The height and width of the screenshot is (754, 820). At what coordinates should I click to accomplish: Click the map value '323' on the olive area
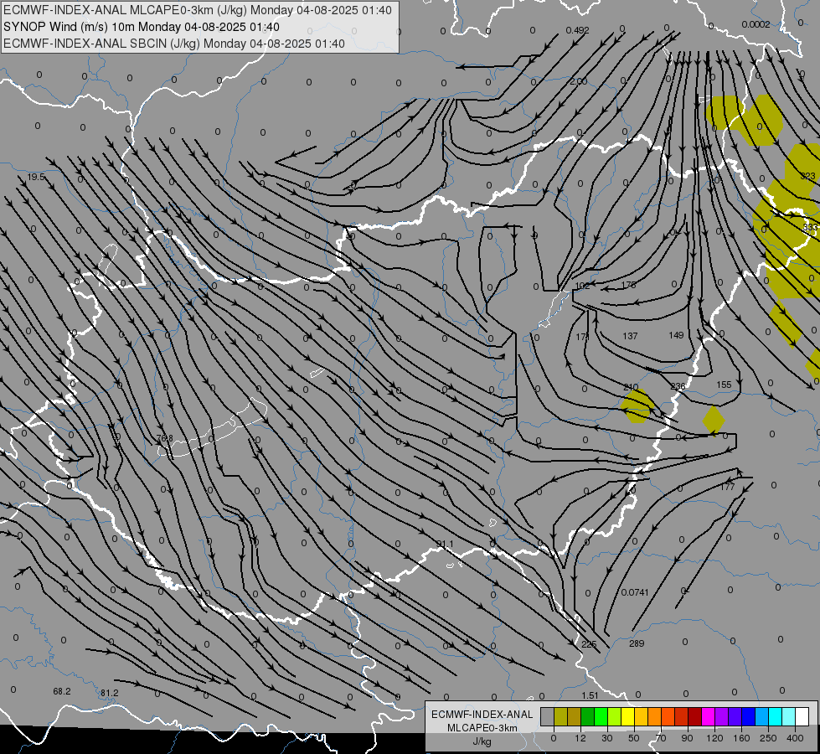pyautogui.click(x=807, y=176)
